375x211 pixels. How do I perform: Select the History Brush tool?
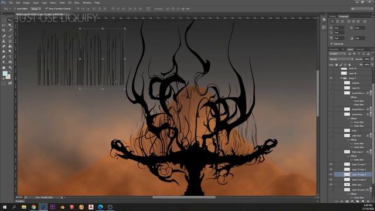[10, 41]
